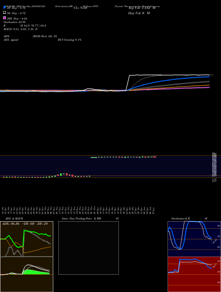Click the large green candlestick in mid-November
Image resolution: width=221 pixels, height=292 pixels.
pos(61,174)
